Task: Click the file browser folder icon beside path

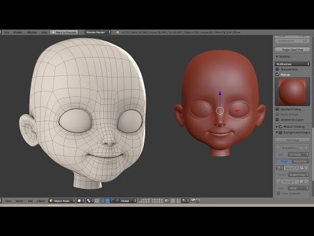Action: [x=302, y=182]
